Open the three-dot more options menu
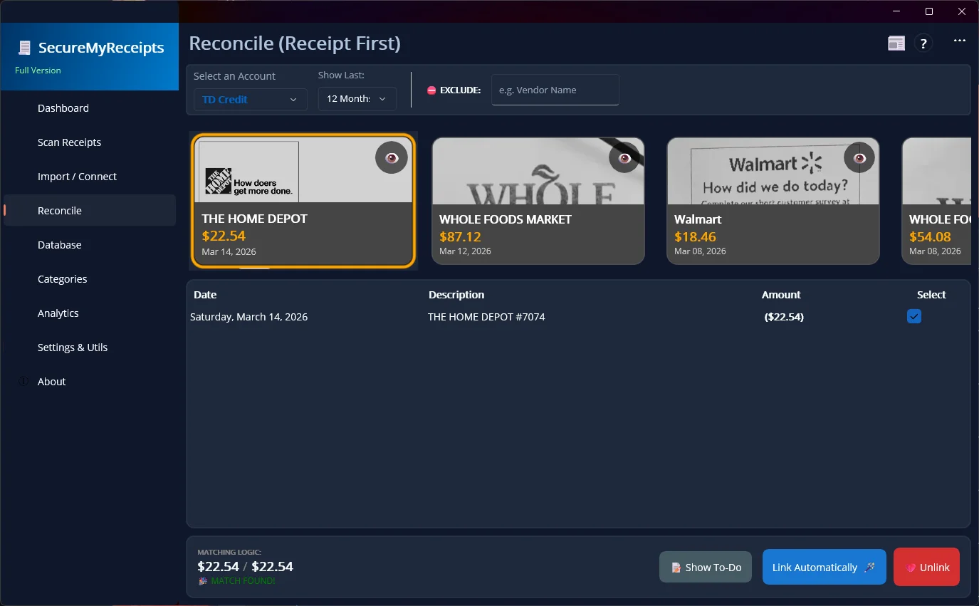This screenshot has width=979, height=606. (960, 41)
